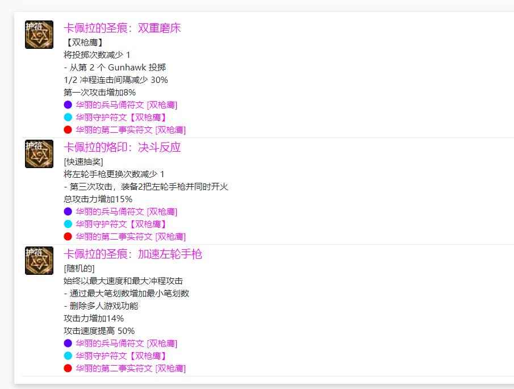Click talisman icon beside 决斗反应 entry
Image resolution: width=514 pixels, height=389 pixels.
[x=39, y=154]
